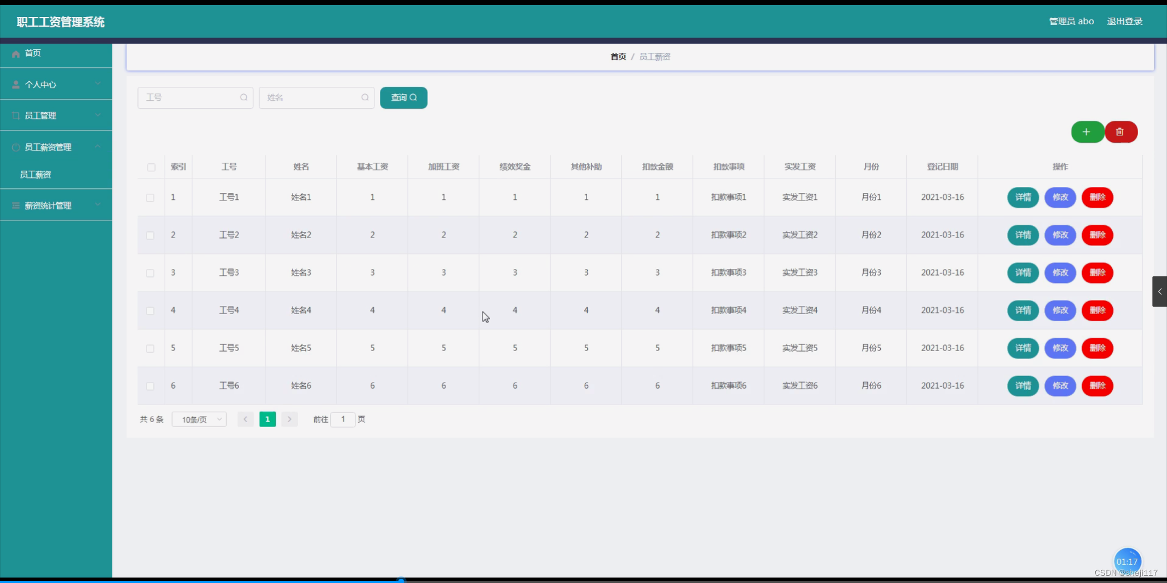Open 详情 for row 工号6
Viewport: 1167px width, 583px height.
coord(1023,386)
